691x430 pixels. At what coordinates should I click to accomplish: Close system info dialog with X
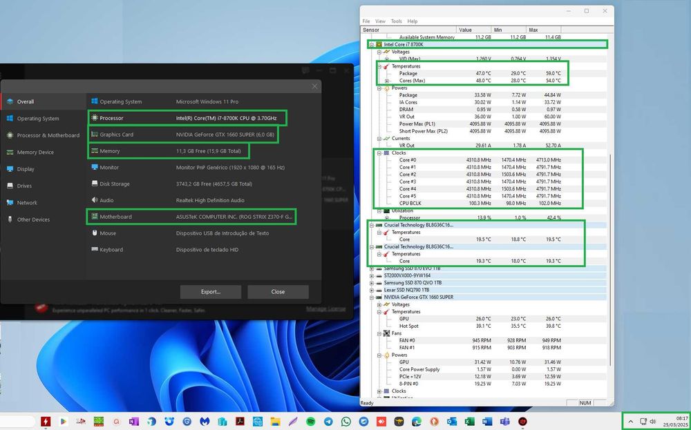coord(314,86)
